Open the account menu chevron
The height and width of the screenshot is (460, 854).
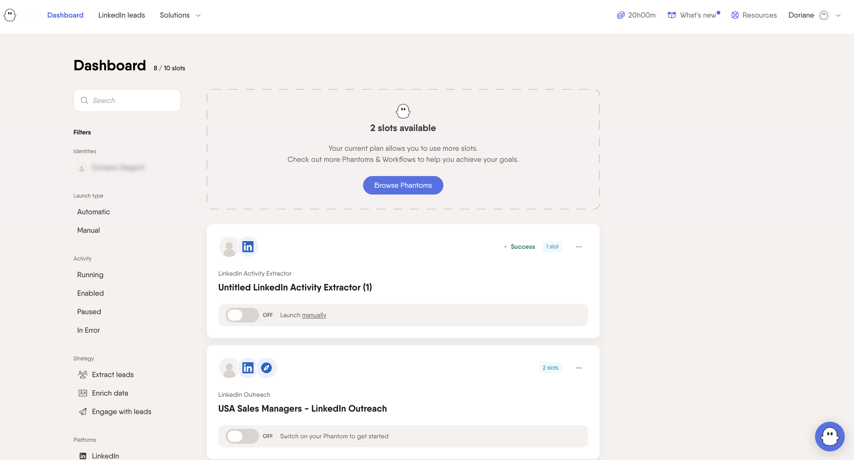coord(838,15)
